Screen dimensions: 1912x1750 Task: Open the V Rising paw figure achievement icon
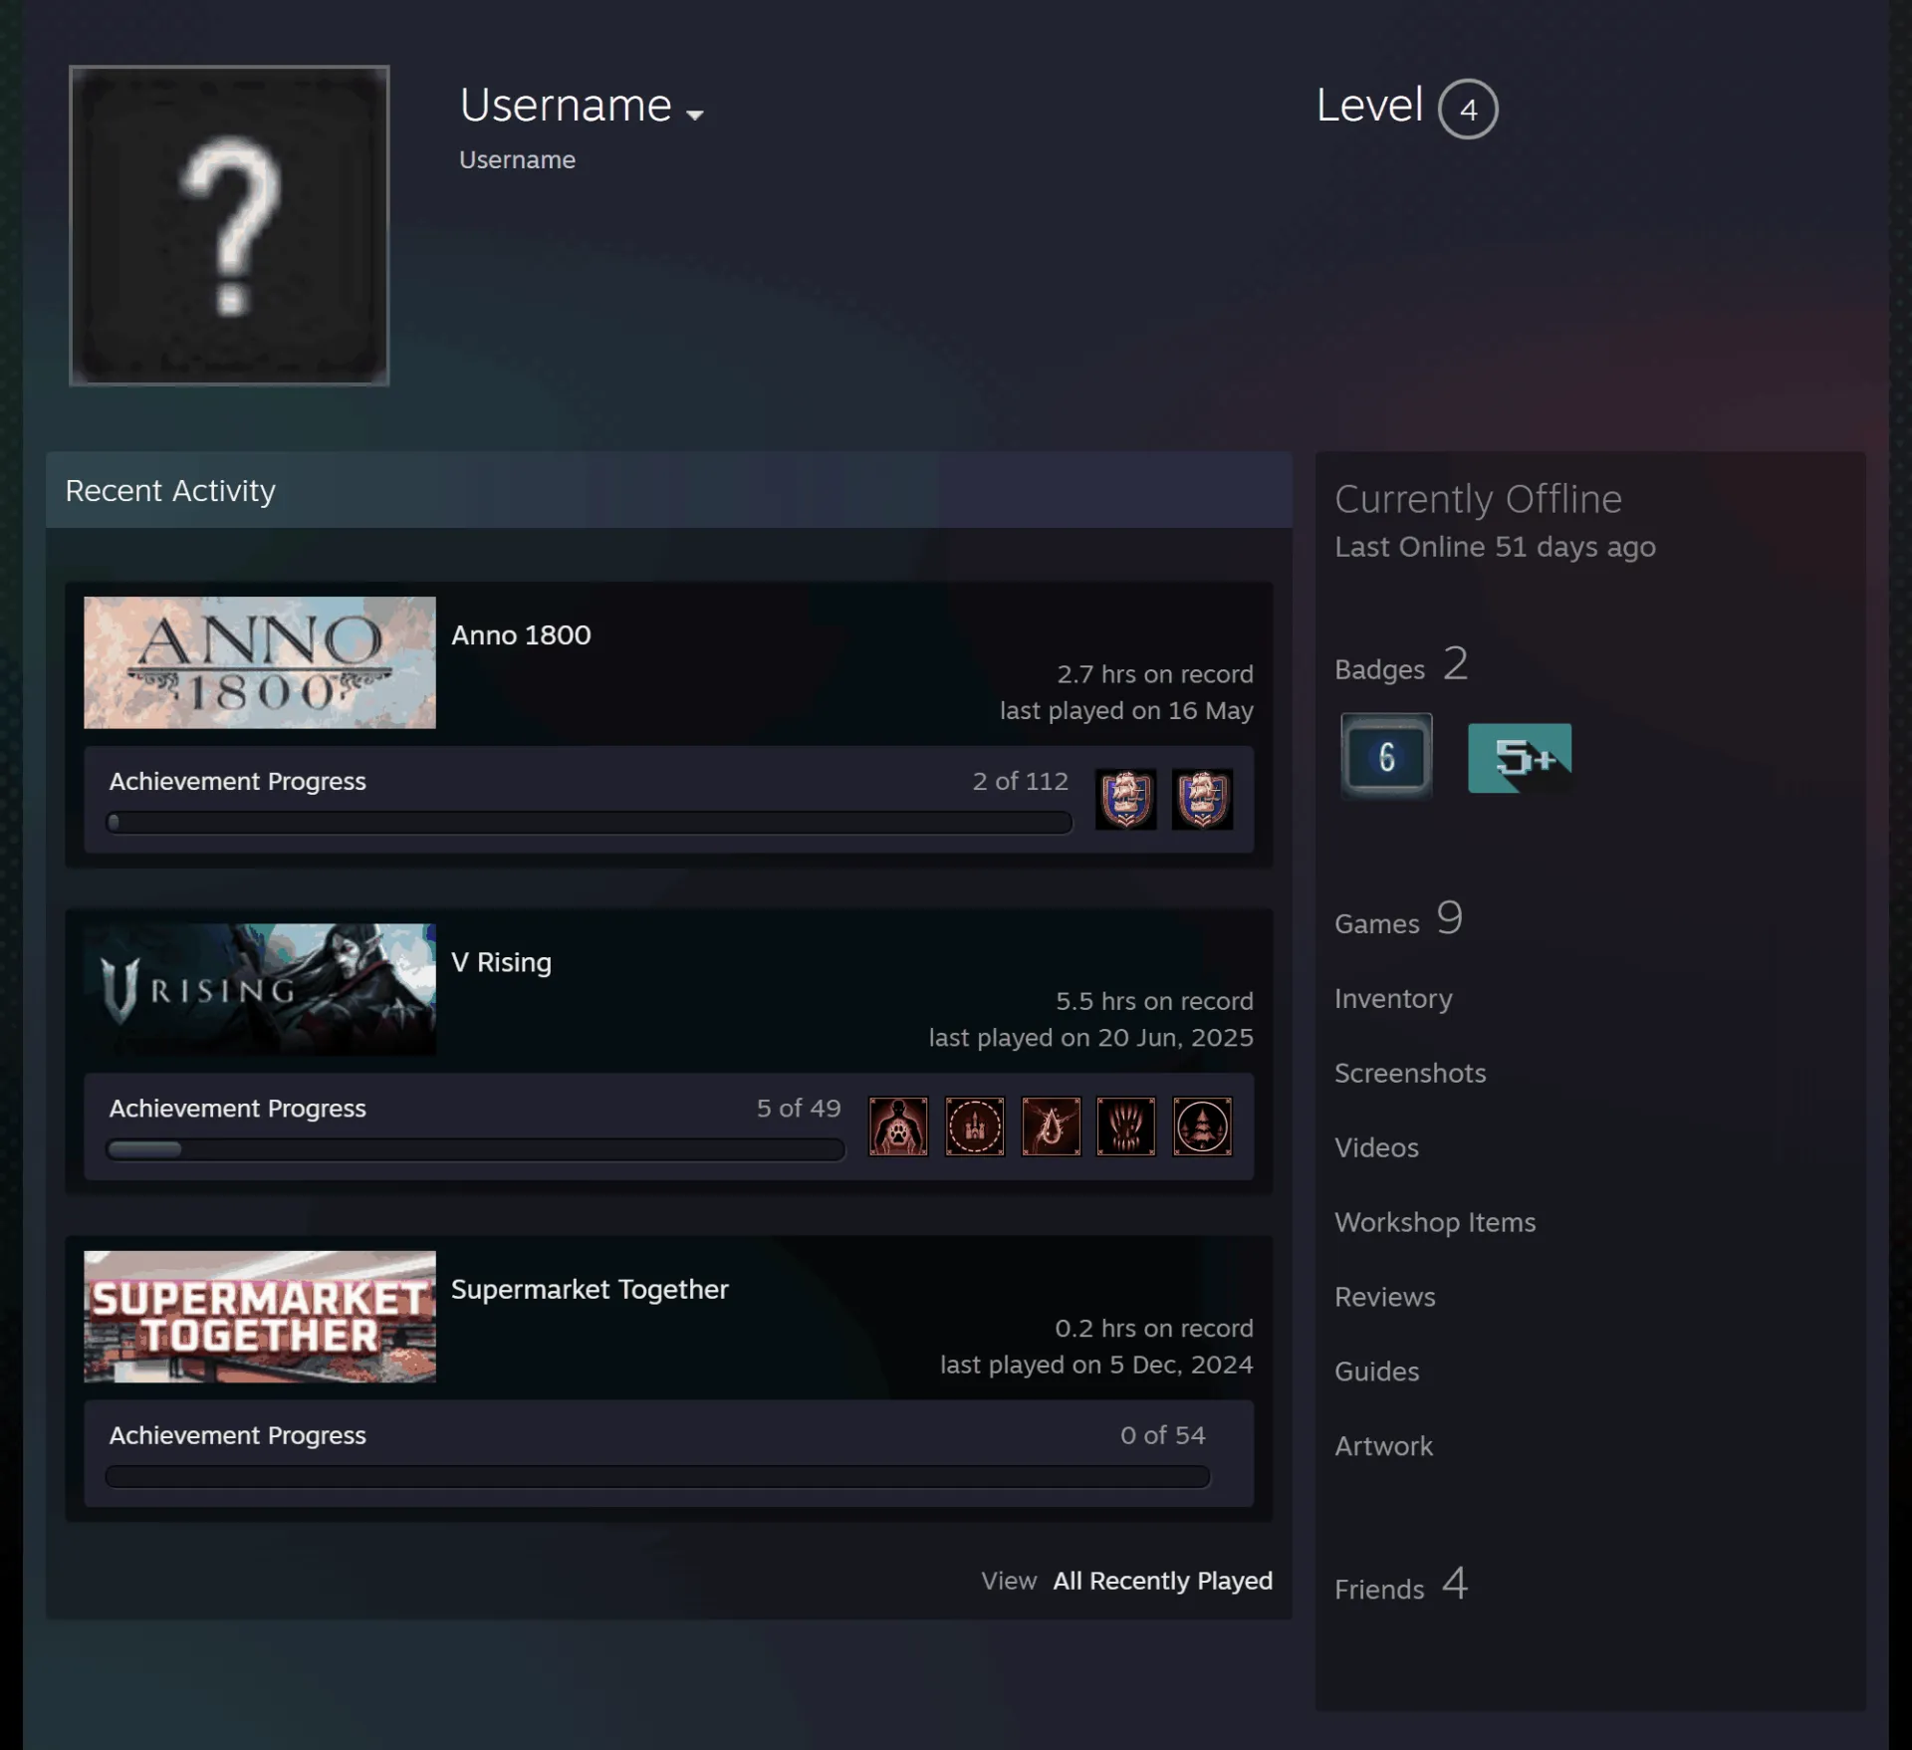point(898,1126)
